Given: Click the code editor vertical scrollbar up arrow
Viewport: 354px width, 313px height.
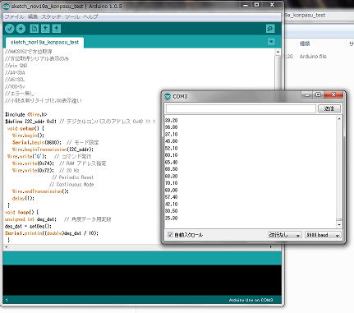Looking at the screenshot, I should [x=278, y=52].
